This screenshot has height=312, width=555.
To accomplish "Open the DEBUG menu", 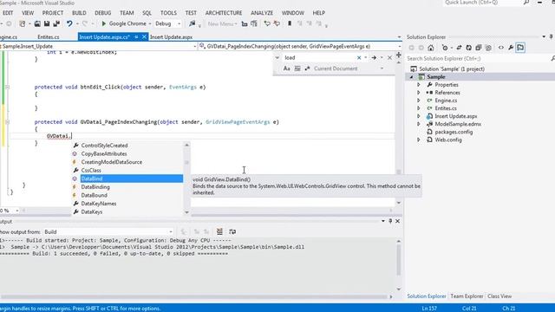I will [102, 13].
